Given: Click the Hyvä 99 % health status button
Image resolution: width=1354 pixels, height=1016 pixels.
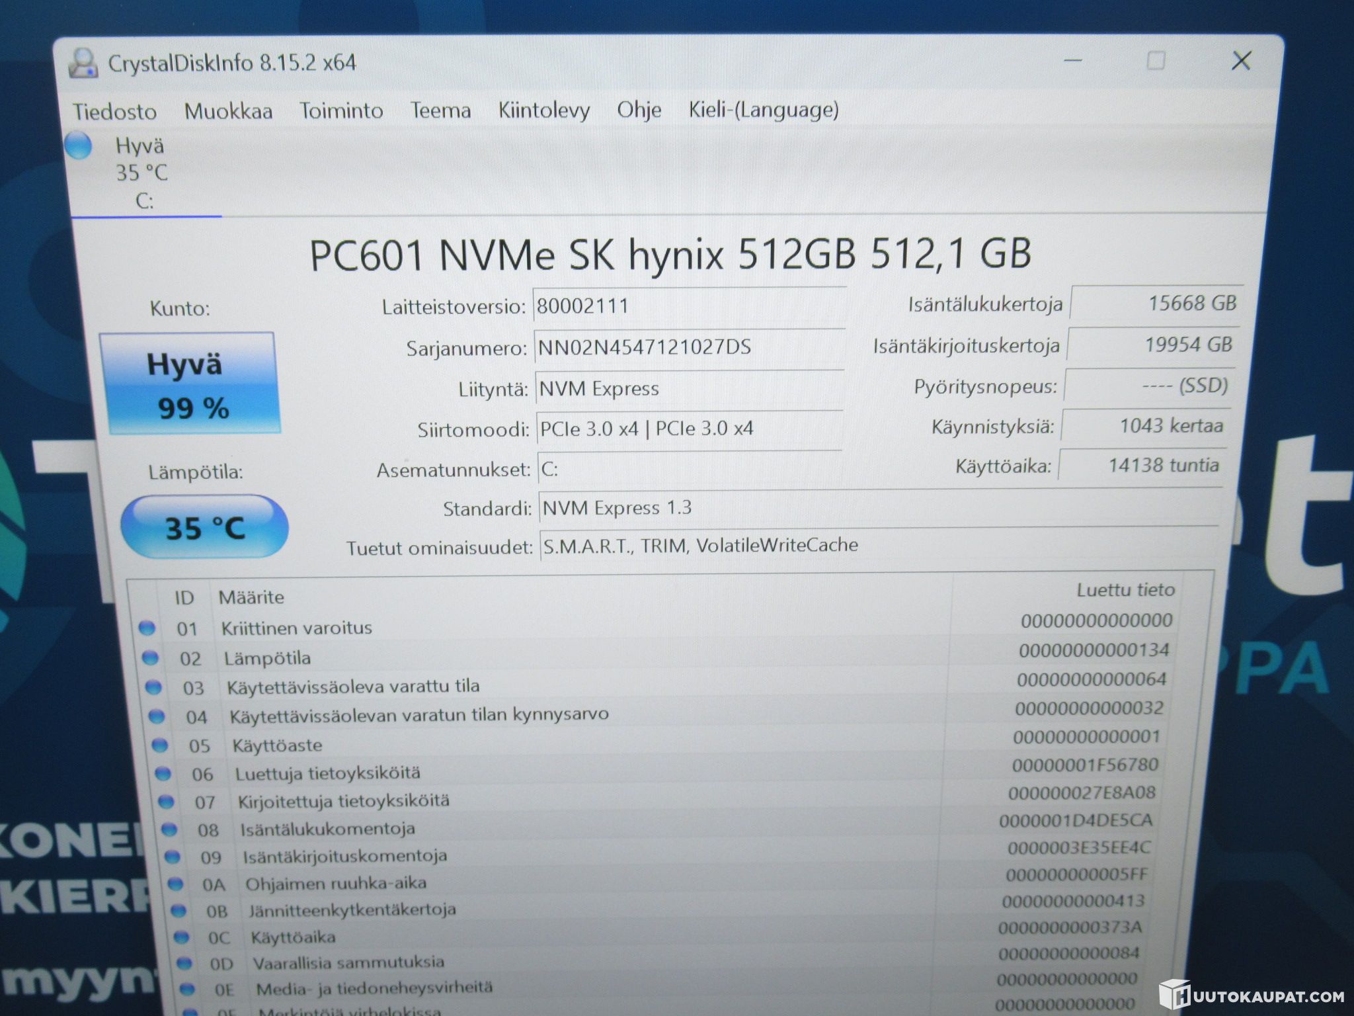Looking at the screenshot, I should tap(190, 383).
